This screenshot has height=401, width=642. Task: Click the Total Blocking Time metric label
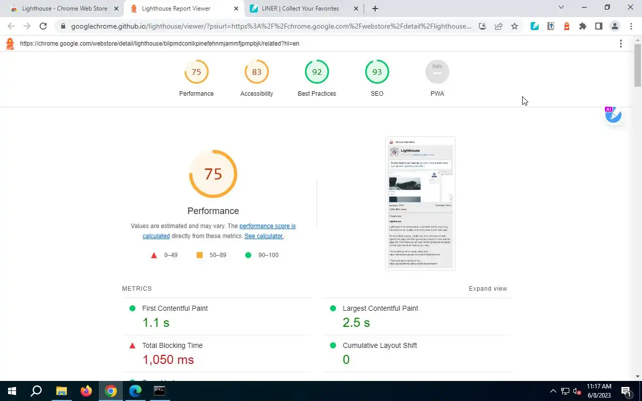tap(173, 345)
